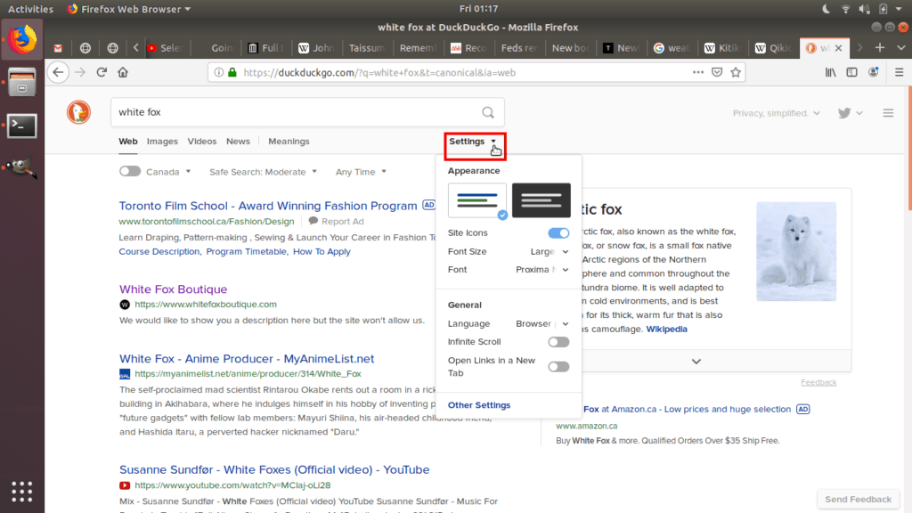Open the Firefox Library icon
Viewport: 912px width, 513px height.
[831, 72]
